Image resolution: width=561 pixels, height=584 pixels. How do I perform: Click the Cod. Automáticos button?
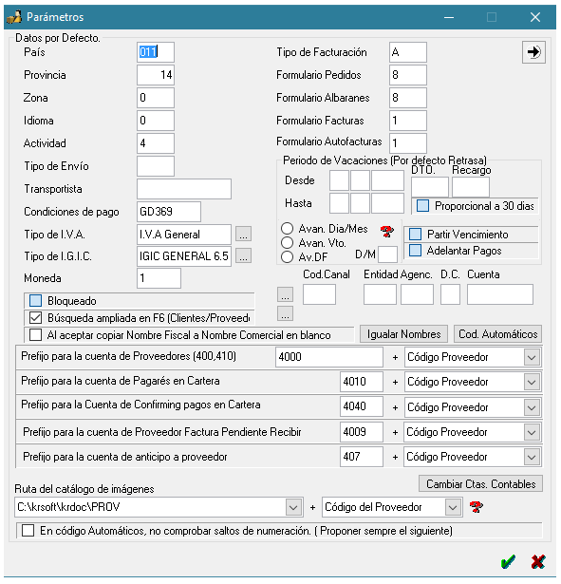click(497, 334)
